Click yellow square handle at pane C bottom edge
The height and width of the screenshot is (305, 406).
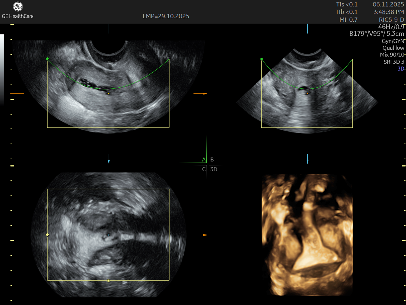[x=109, y=280]
